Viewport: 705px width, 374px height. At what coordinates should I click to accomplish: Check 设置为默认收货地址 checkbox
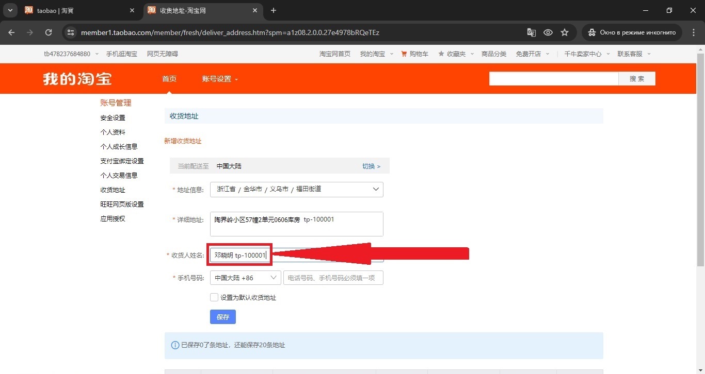click(214, 297)
